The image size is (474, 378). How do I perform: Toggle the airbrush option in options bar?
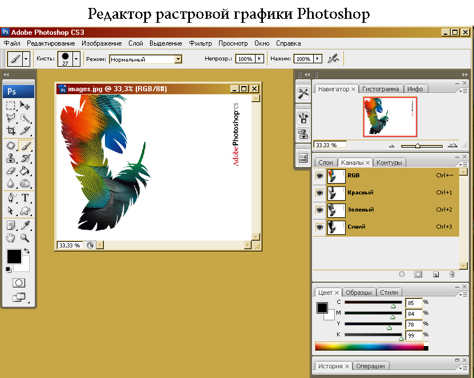(334, 58)
